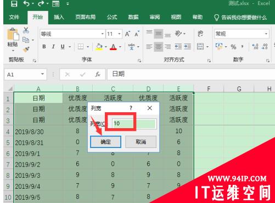The width and height of the screenshot is (275, 203).
Task: Toggle underline formatting
Action: (63, 47)
